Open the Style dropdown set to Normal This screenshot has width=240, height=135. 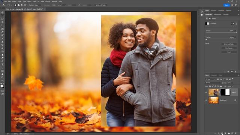[61, 5]
